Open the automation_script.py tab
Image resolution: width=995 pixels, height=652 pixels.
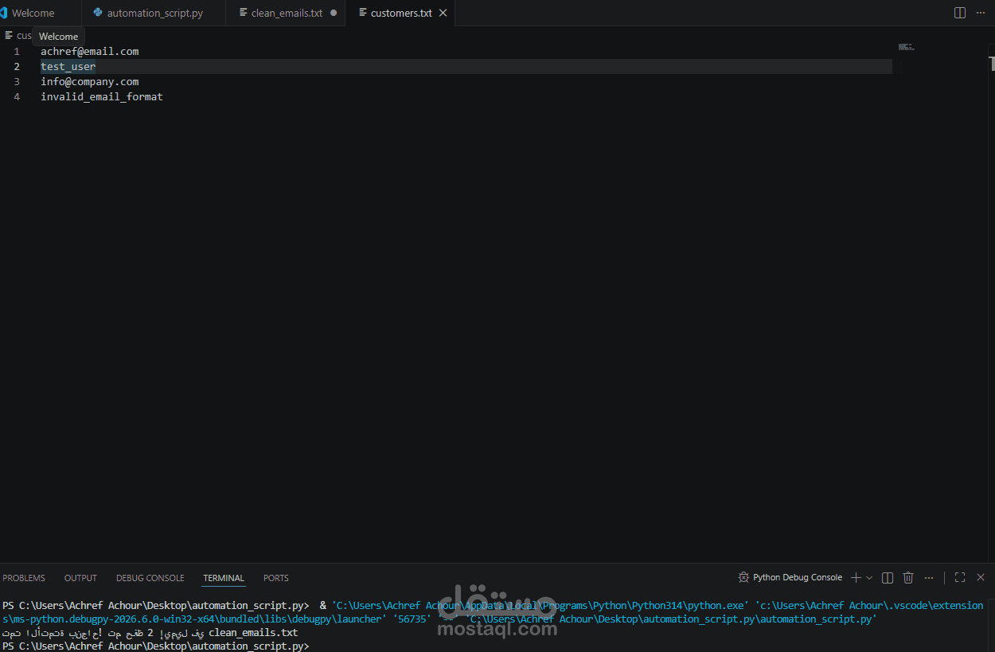point(154,13)
